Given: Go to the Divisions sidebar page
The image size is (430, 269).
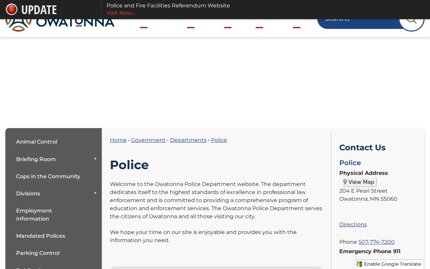Looking at the screenshot, I should click(x=28, y=194).
